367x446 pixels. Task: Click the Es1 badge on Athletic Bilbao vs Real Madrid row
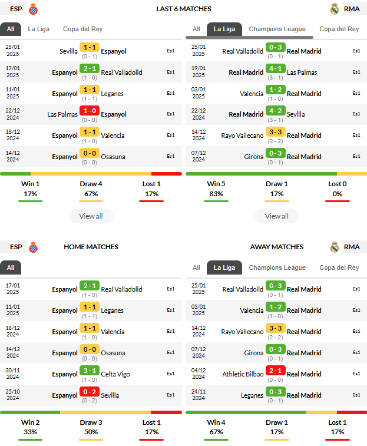click(356, 374)
